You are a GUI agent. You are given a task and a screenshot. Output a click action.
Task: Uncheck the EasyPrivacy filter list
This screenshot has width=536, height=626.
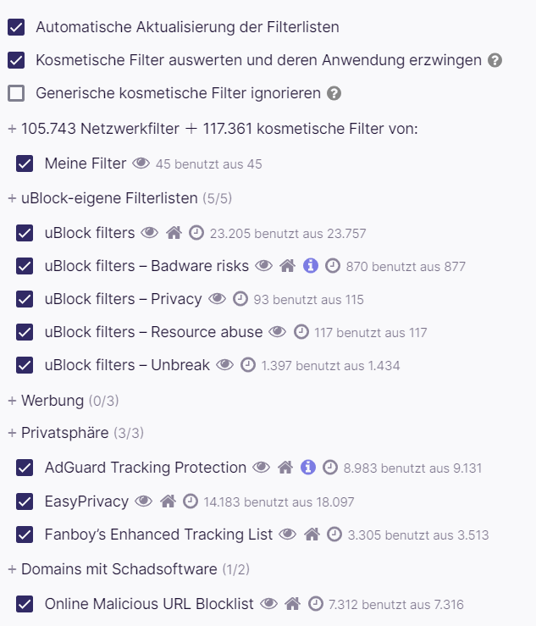(25, 501)
